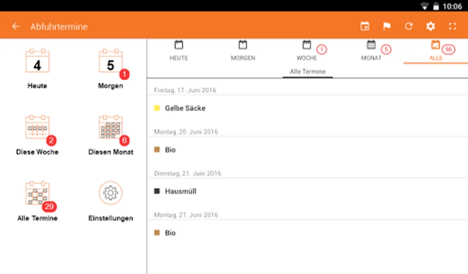The width and height of the screenshot is (468, 274).
Task: Click the brown swatch for Bio on 20. Juni
Action: (157, 149)
